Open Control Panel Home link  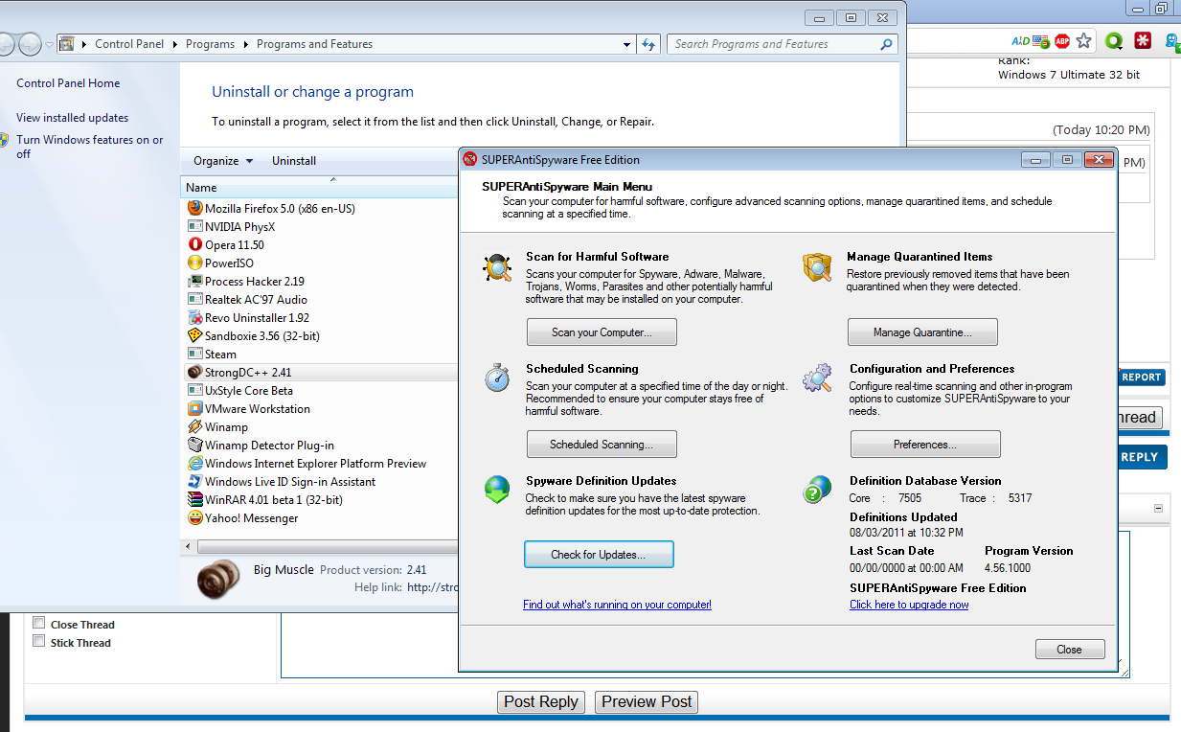pyautogui.click(x=68, y=83)
